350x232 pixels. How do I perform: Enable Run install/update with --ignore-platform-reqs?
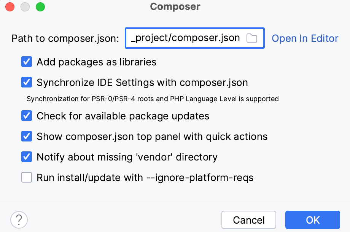(x=27, y=177)
